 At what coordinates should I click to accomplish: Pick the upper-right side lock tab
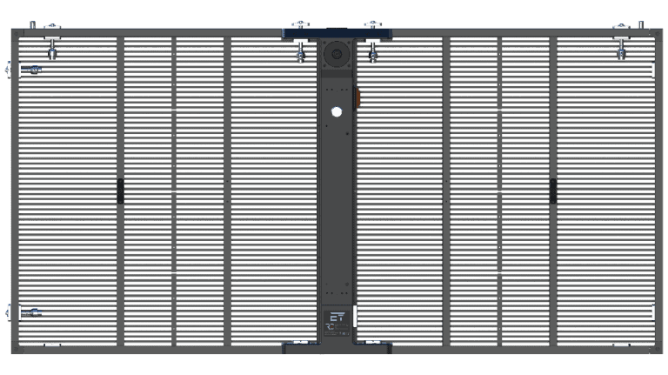click(653, 70)
